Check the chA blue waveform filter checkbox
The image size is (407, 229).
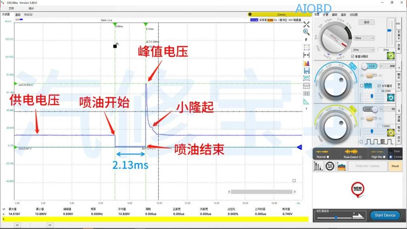point(361,86)
